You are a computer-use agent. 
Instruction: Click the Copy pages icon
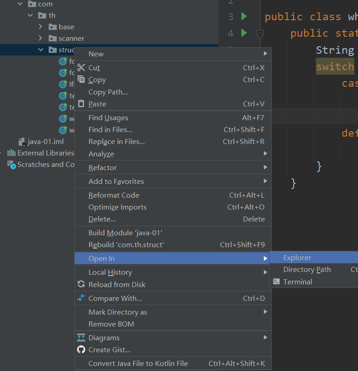[x=81, y=79]
